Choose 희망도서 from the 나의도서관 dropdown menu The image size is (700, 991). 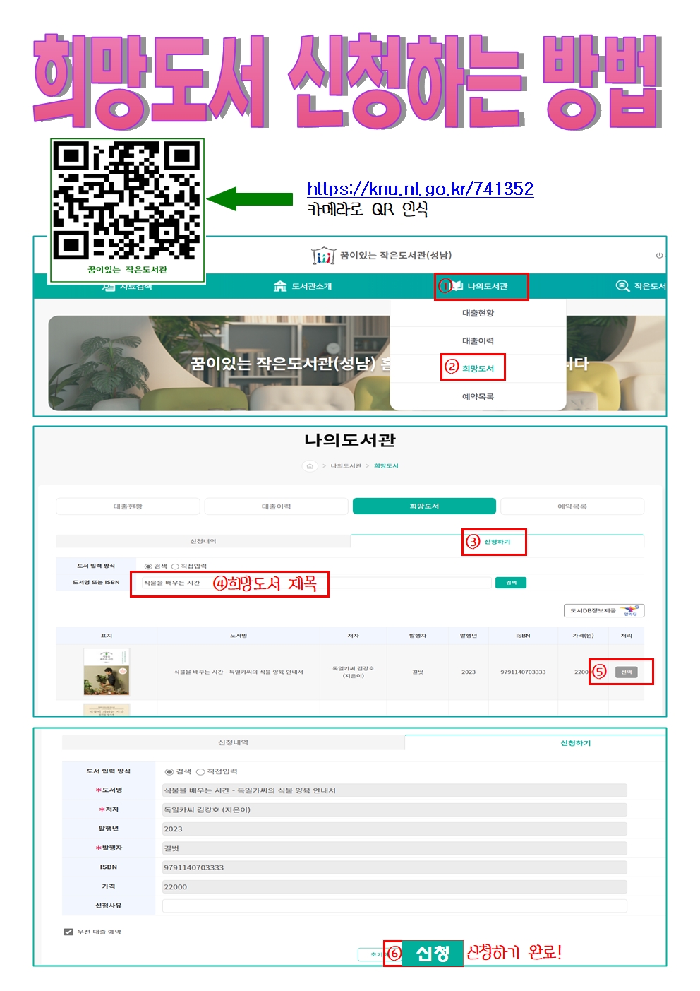click(478, 368)
